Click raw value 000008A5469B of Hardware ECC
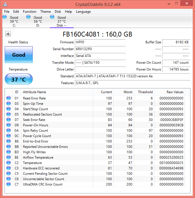 pos(171,168)
